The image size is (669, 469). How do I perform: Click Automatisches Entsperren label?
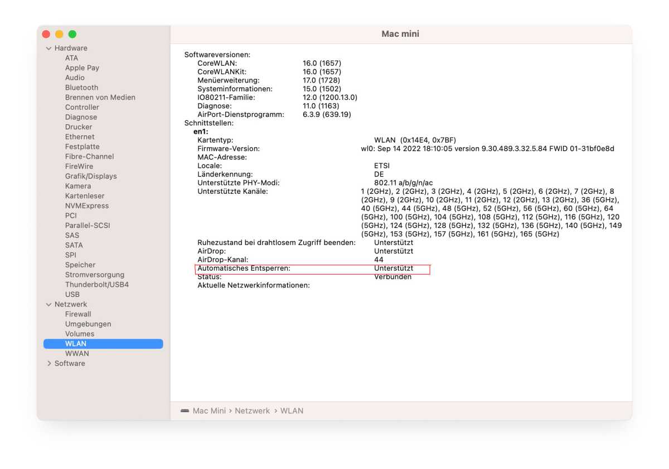pyautogui.click(x=244, y=268)
